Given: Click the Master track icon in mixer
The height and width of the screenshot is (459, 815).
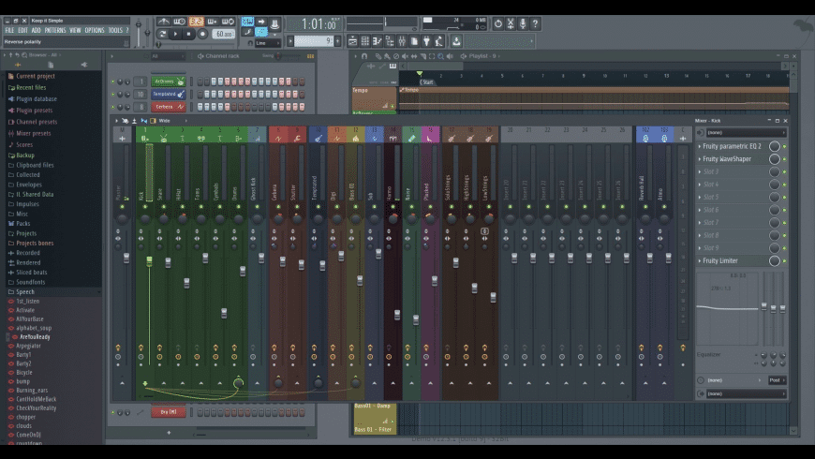Looking at the screenshot, I should (x=122, y=138).
